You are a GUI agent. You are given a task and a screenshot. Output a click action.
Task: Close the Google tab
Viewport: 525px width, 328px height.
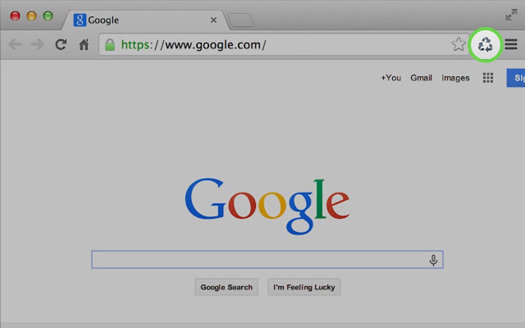pyautogui.click(x=213, y=20)
